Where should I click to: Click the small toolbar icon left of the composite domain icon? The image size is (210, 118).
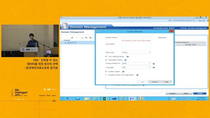tap(82, 38)
